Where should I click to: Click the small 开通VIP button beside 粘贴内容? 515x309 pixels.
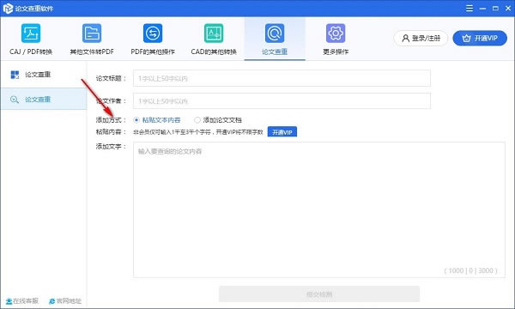point(282,132)
